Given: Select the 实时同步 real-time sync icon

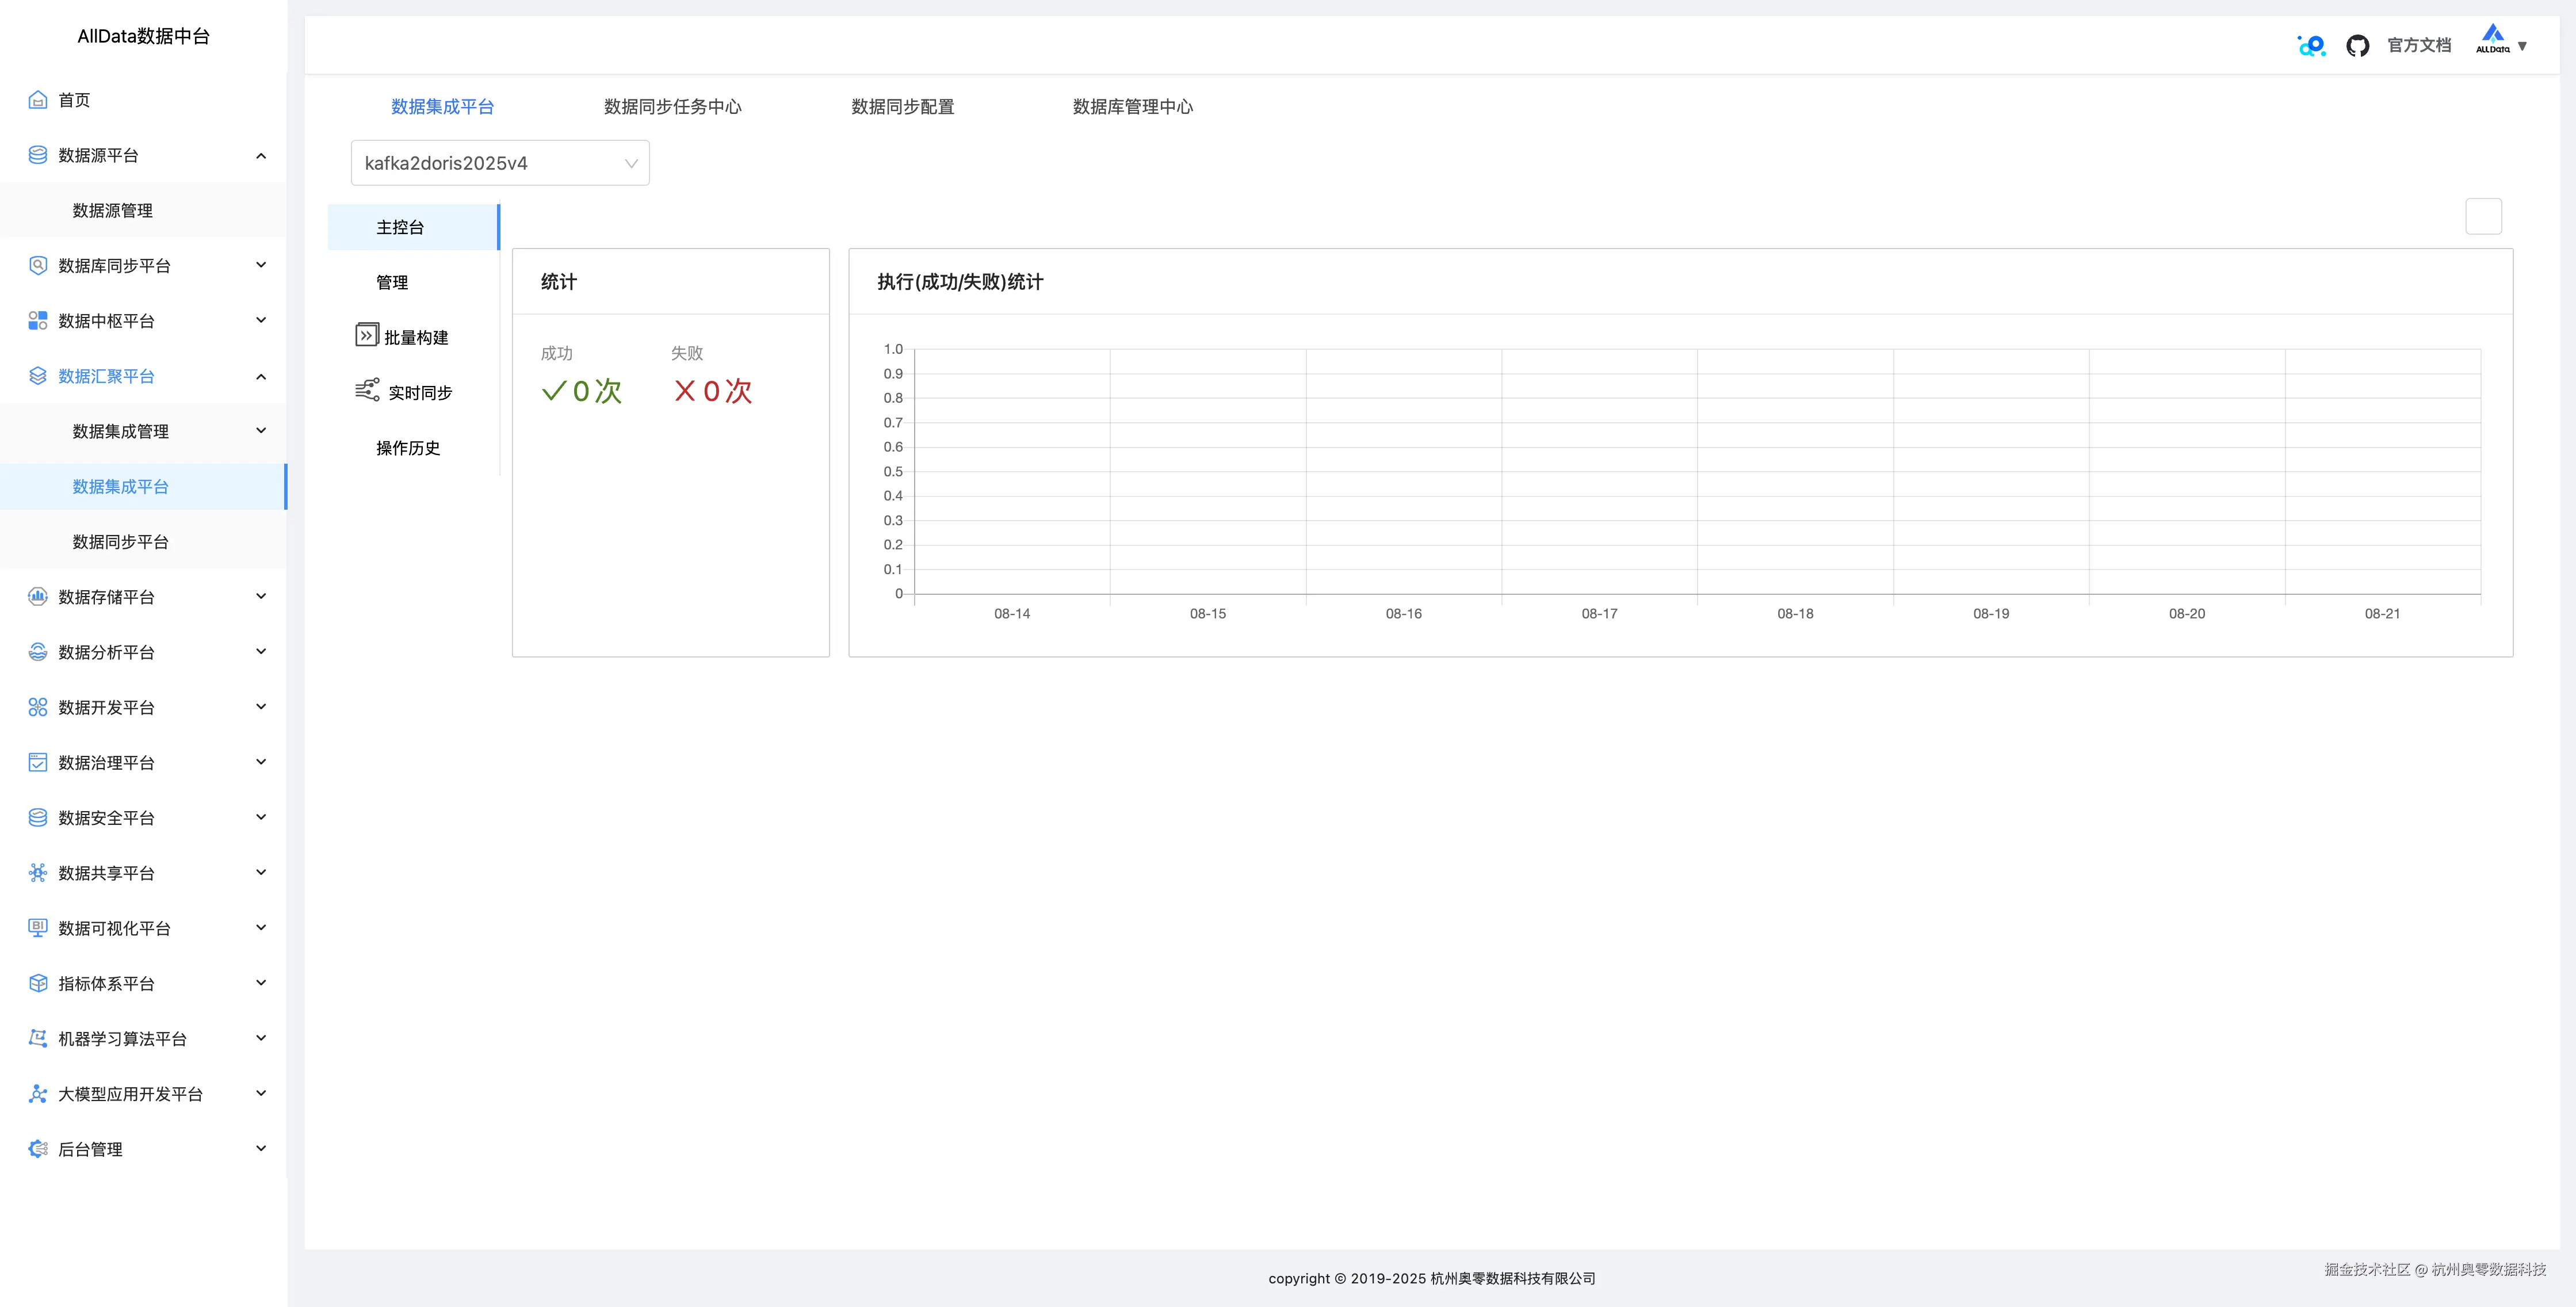Looking at the screenshot, I should point(366,390).
